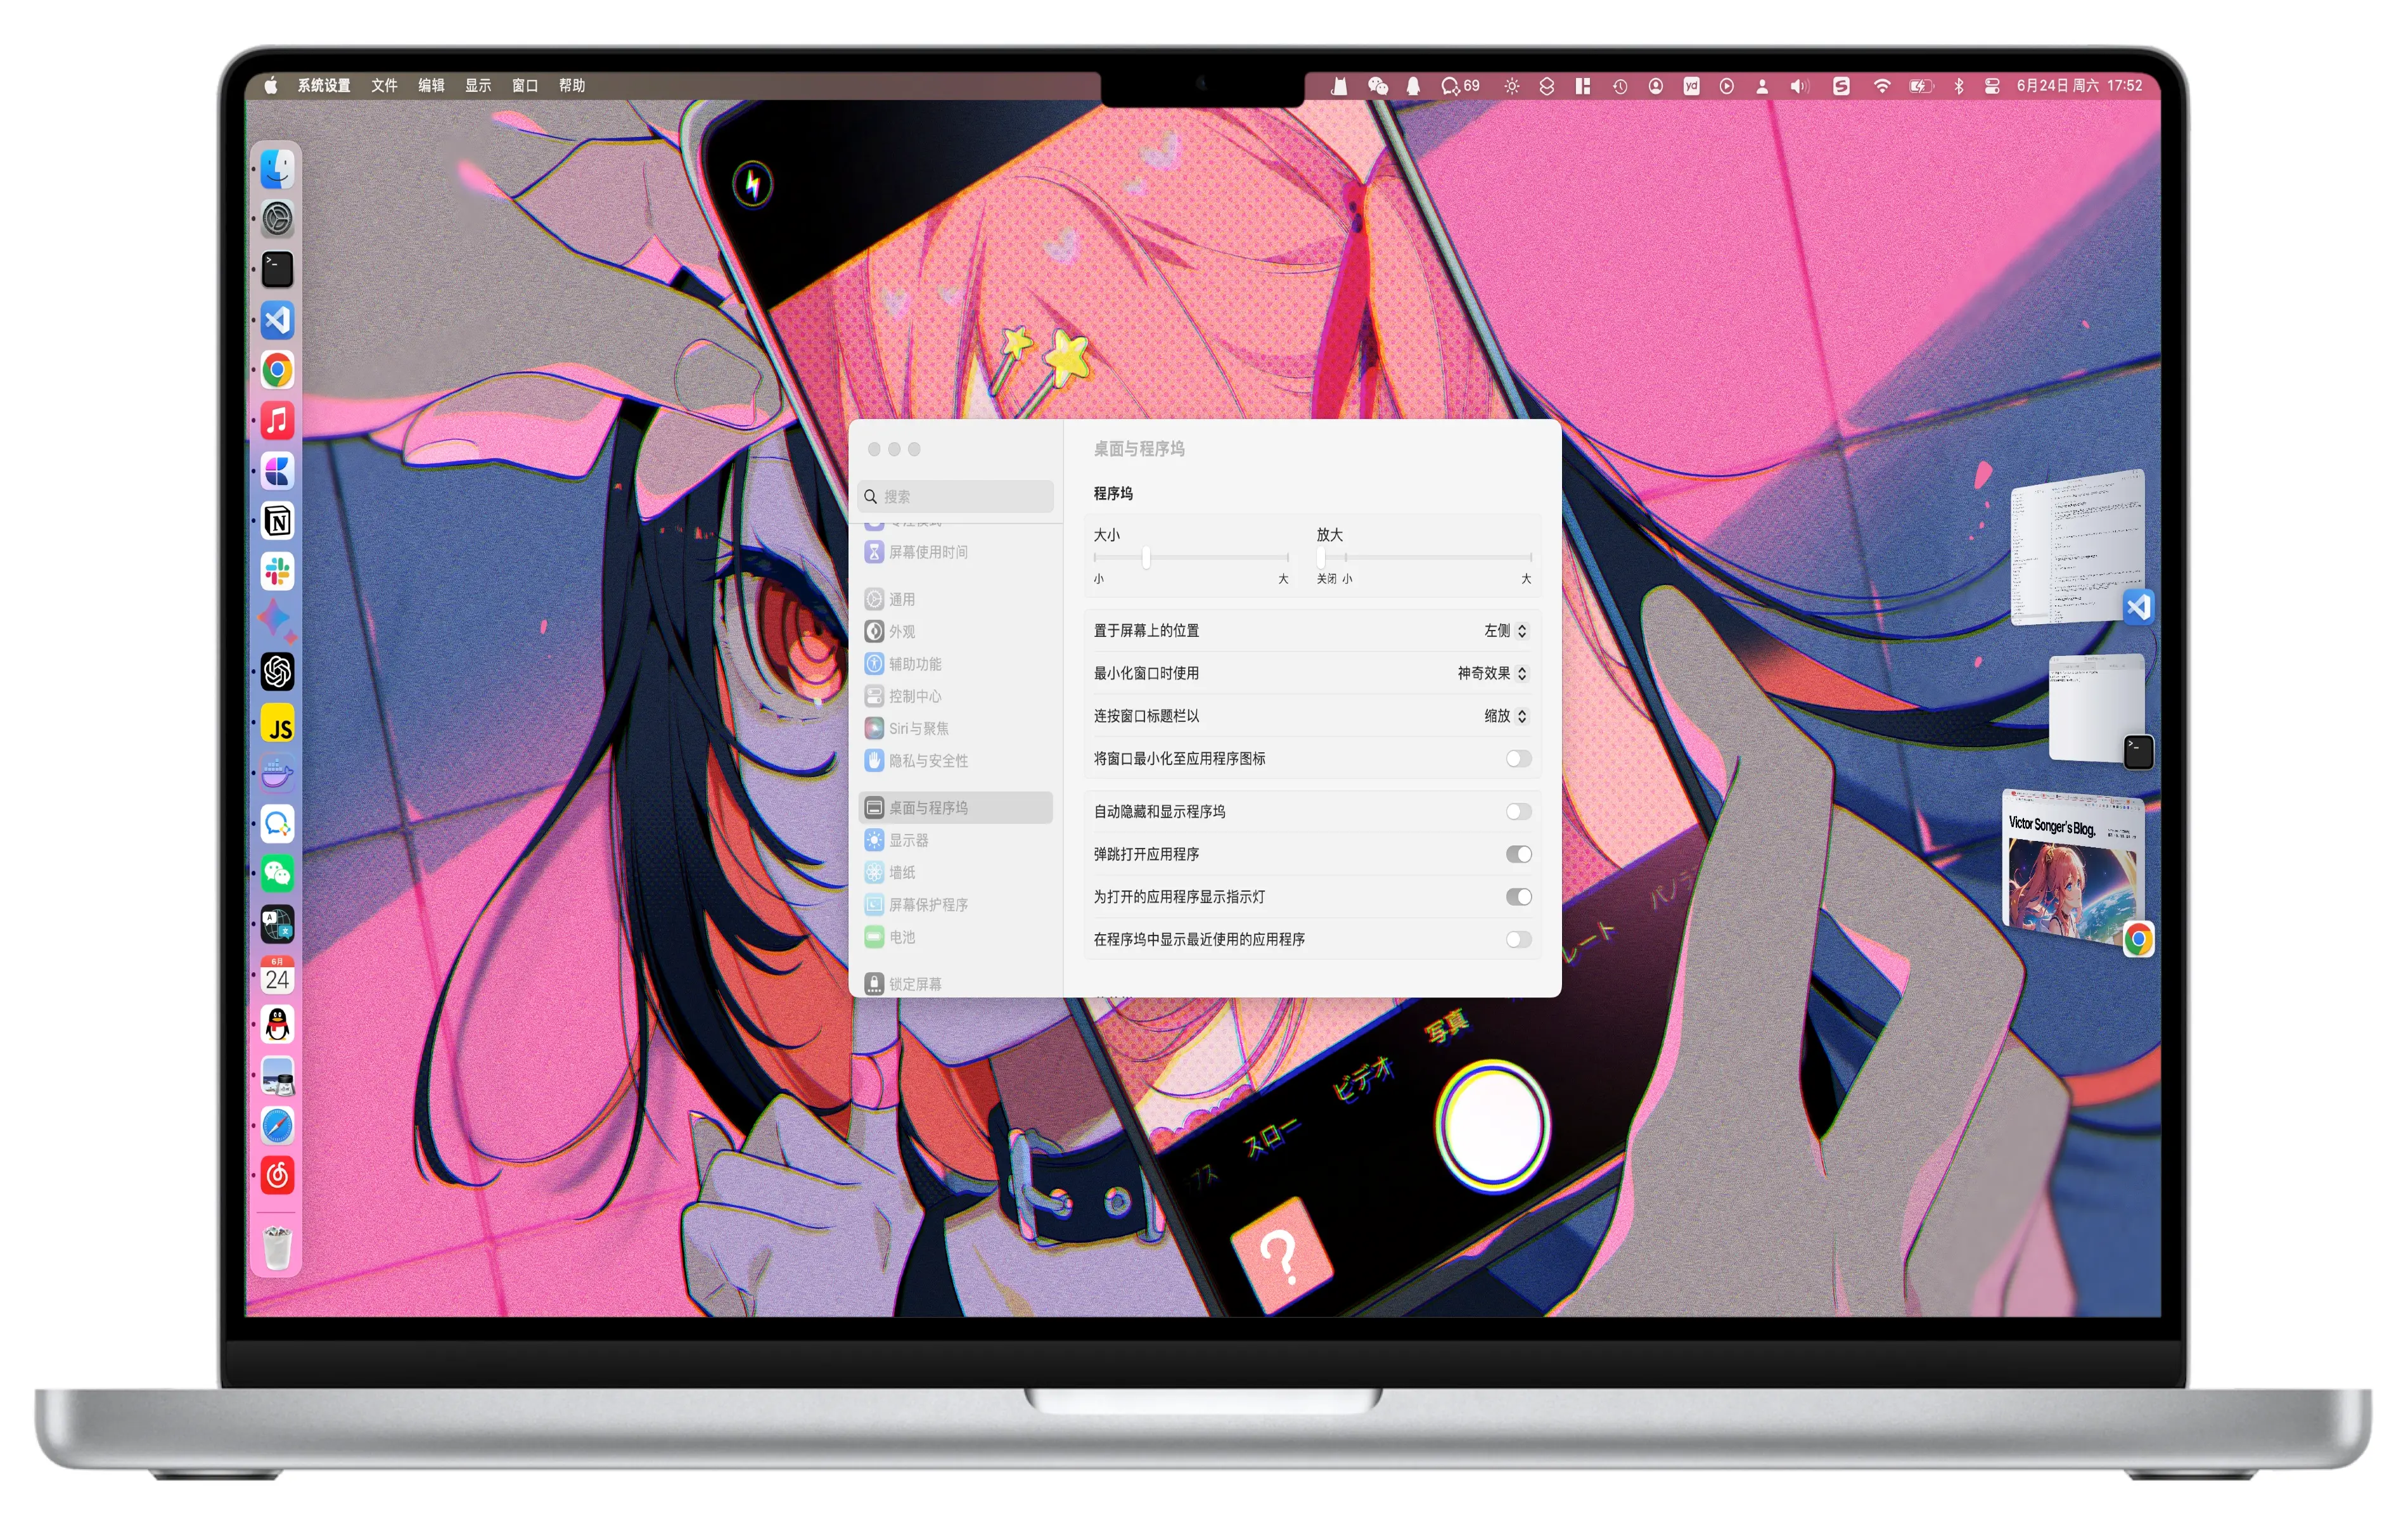Open the 编辑 menu
This screenshot has width=2408, height=1521.
(431, 86)
